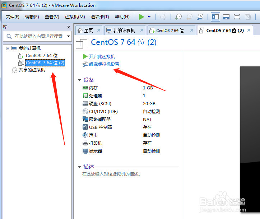Viewport: 260px width, 219px height.
Task: Open the power options dropdown arrow
Action: (149, 17)
